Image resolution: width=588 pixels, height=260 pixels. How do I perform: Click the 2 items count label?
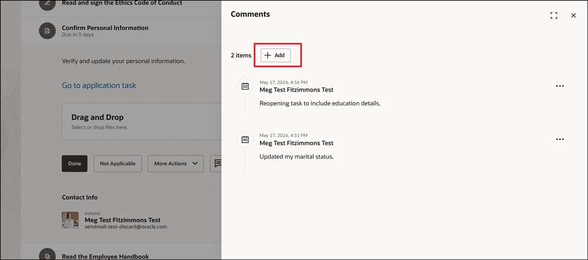(241, 55)
